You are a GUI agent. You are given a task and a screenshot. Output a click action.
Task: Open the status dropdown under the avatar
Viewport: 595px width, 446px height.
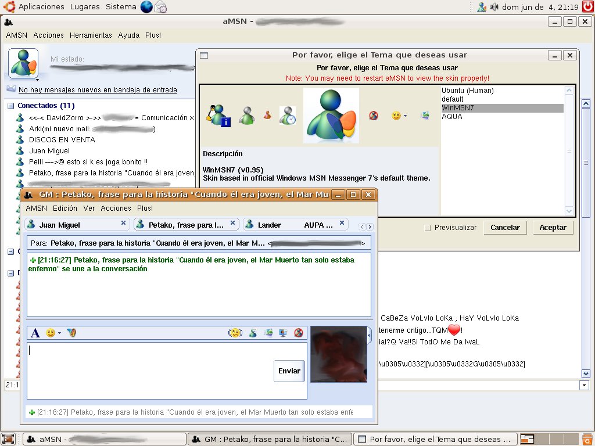(37, 78)
